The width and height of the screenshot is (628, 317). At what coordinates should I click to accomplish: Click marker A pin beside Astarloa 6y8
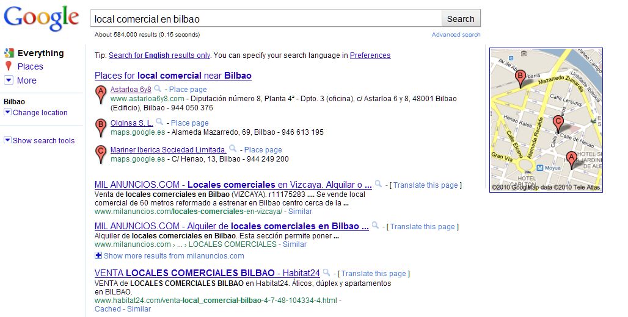101,96
